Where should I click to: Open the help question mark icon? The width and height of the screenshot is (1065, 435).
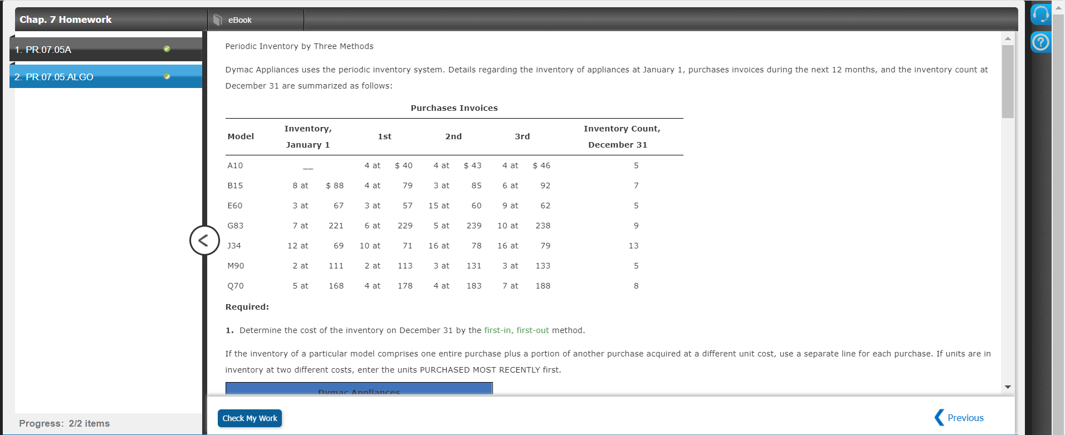1040,42
